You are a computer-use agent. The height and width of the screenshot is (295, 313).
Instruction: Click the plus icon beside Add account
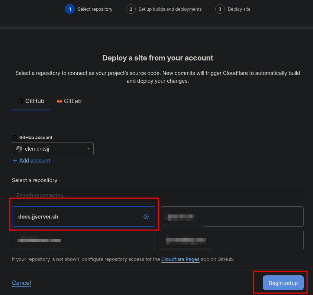tap(15, 161)
